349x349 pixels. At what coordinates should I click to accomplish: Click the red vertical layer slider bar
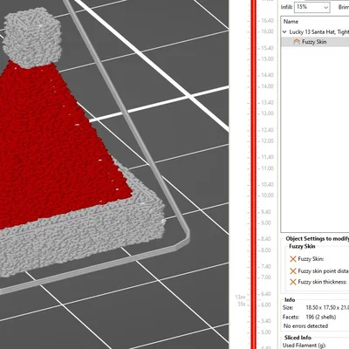tap(253, 174)
